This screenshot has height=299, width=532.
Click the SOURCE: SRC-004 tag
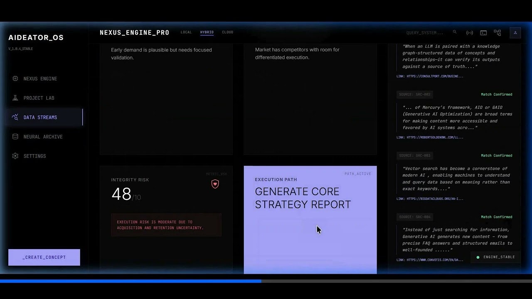(415, 217)
